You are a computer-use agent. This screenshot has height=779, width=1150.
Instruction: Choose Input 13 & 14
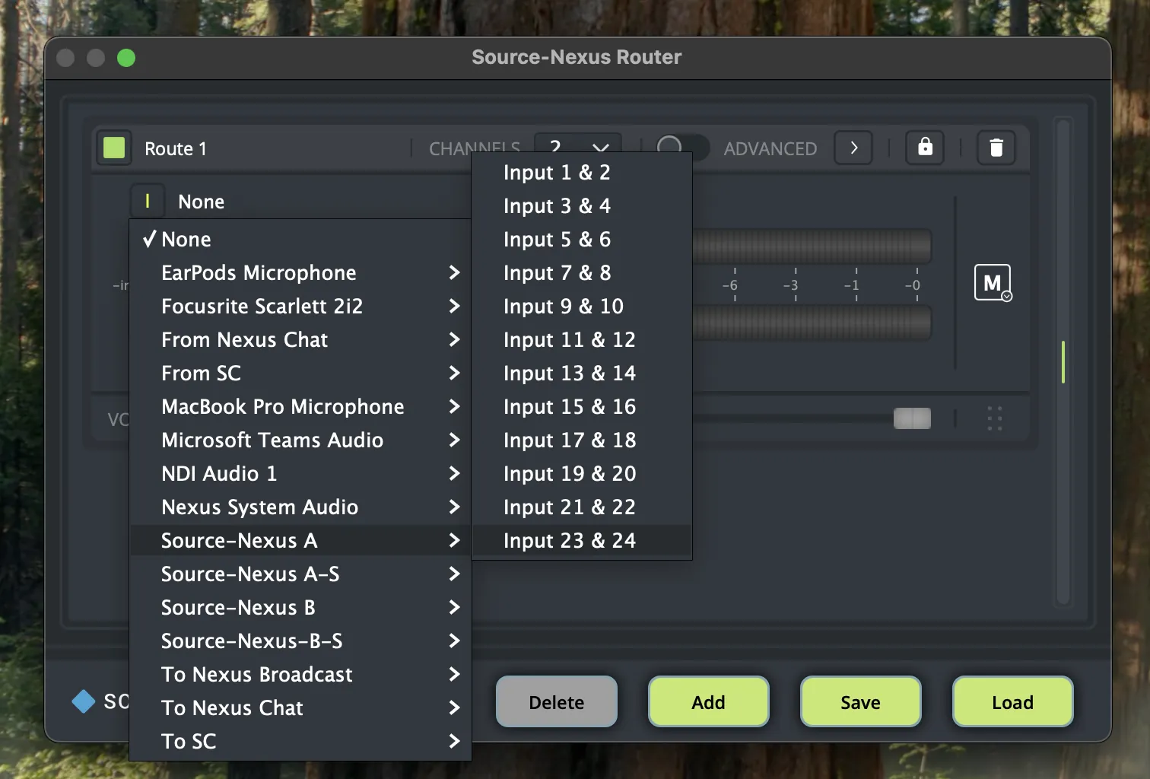582,373
